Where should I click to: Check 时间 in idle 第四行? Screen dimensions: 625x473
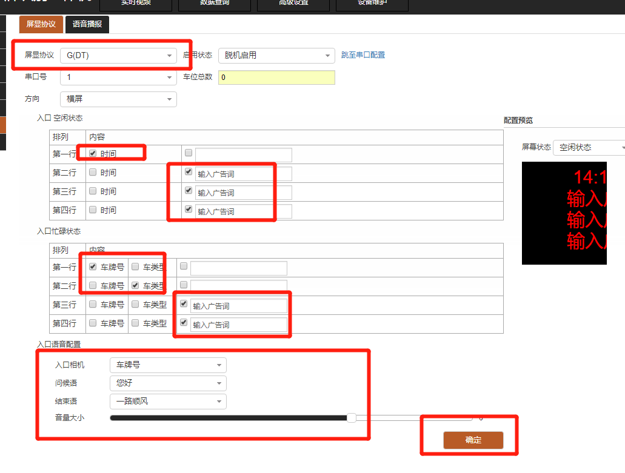93,210
